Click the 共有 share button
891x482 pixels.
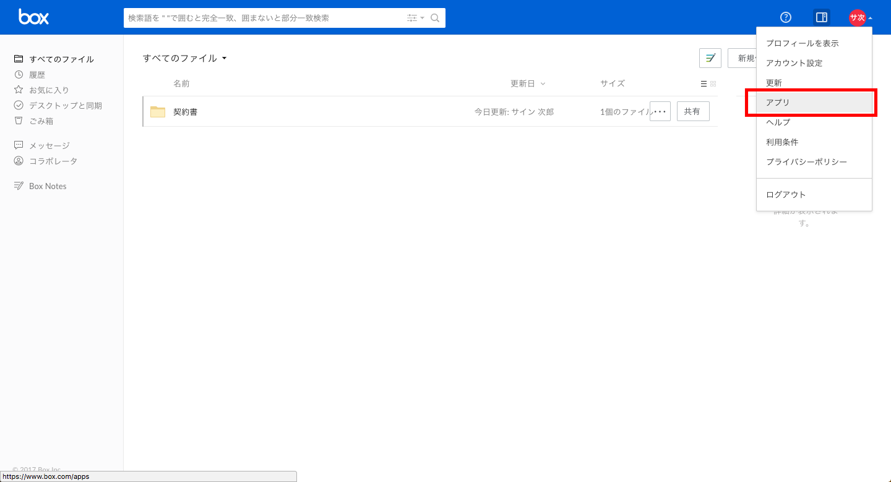(x=692, y=111)
